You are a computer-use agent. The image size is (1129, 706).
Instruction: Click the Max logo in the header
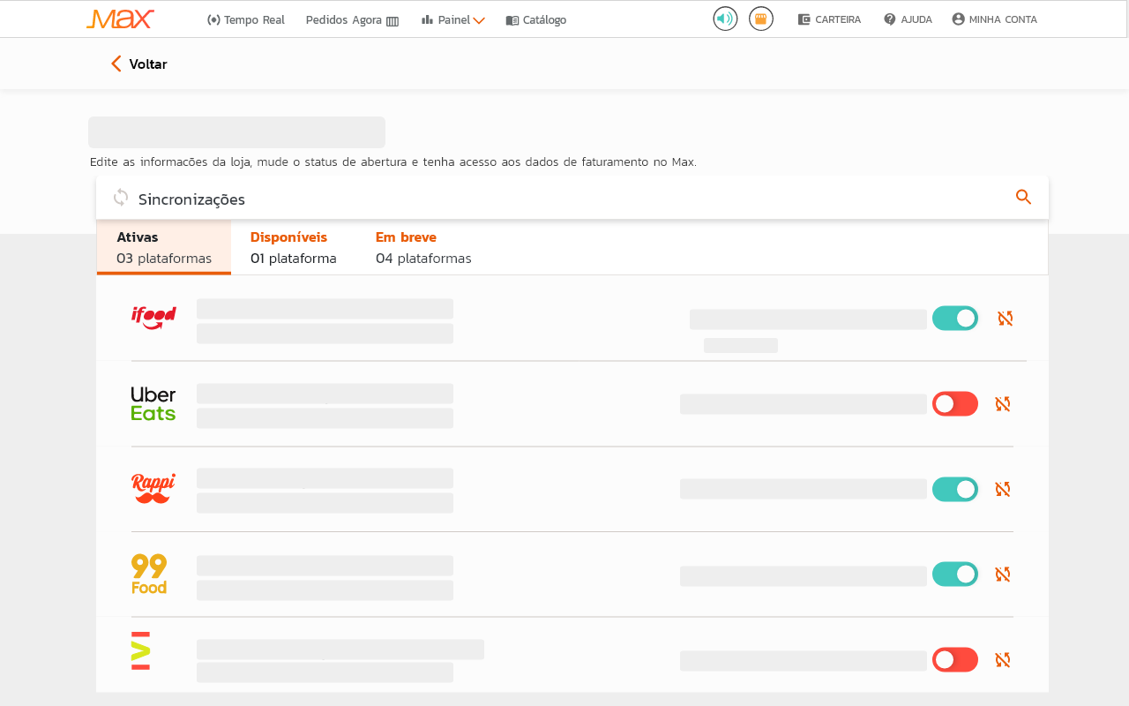[121, 19]
